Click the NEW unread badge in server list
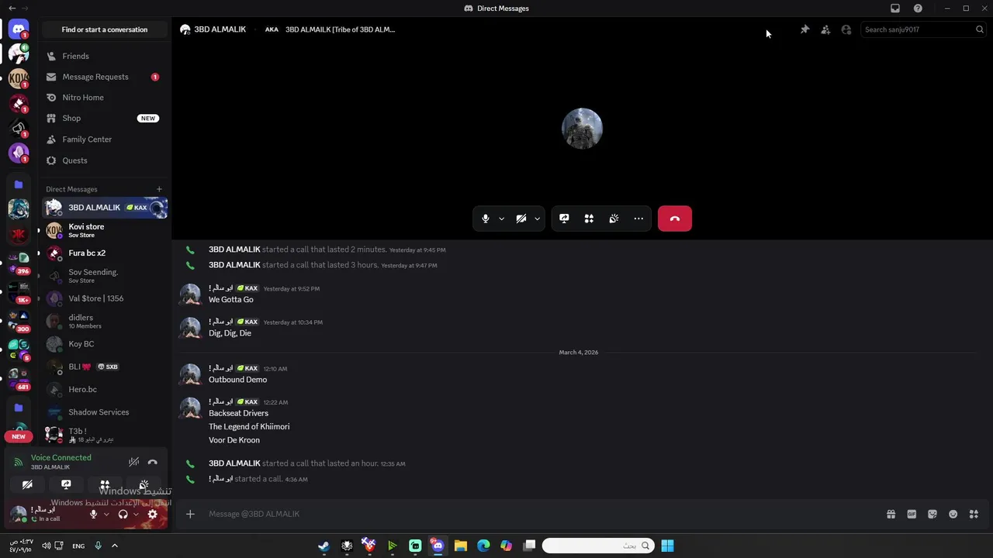Viewport: 993px width, 558px height. 19,436
